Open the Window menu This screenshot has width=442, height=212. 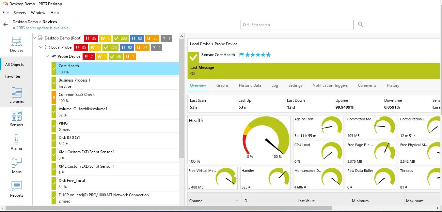[x=38, y=13]
